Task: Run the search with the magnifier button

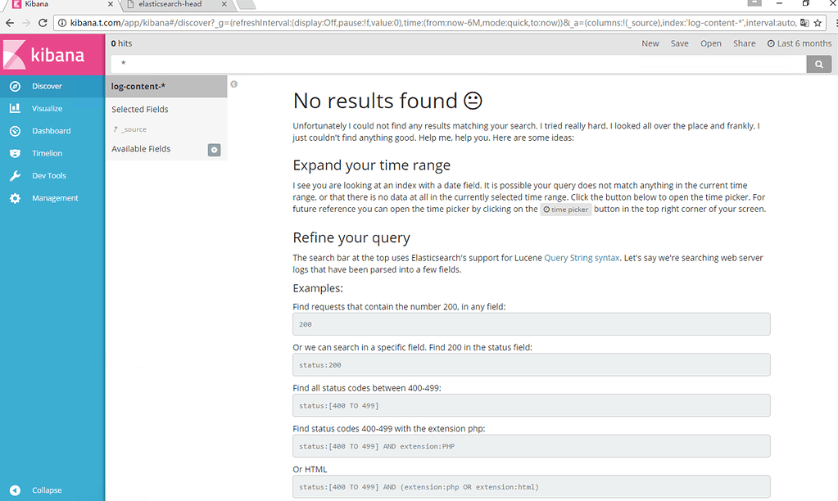Action: click(x=818, y=63)
